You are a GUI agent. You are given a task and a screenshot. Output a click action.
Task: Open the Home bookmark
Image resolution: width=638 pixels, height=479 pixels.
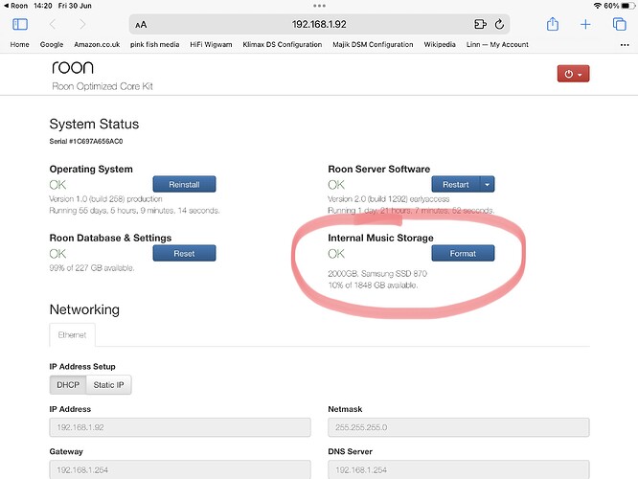(19, 44)
